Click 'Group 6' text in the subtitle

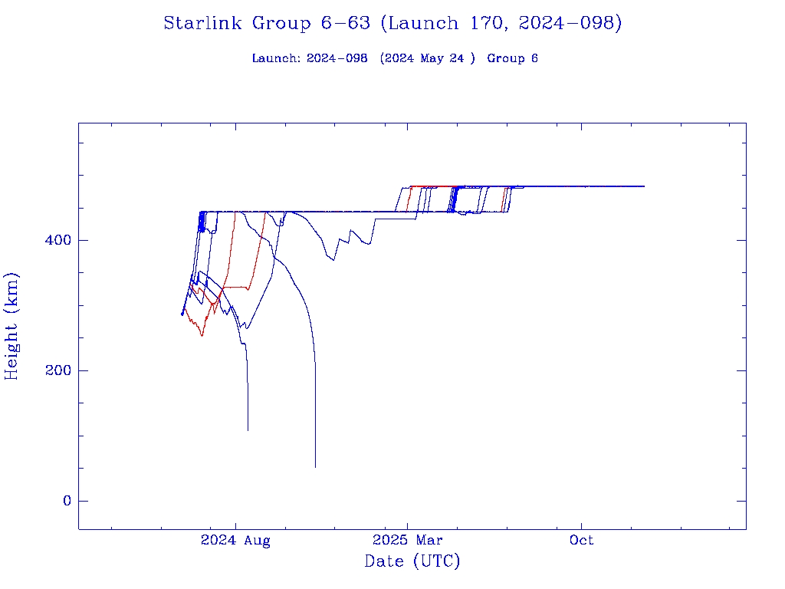pyautogui.click(x=512, y=58)
